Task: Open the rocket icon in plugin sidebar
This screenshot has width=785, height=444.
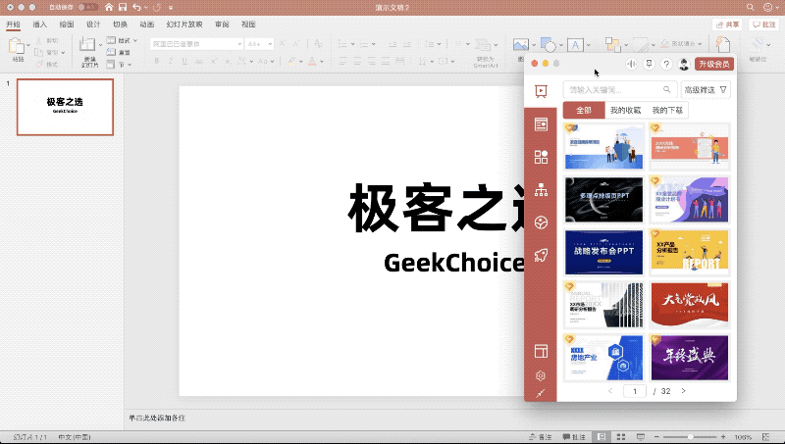Action: click(x=541, y=256)
